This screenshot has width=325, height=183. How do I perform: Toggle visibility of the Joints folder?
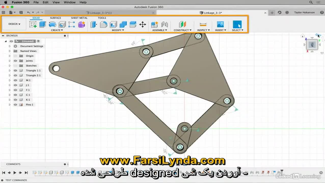pyautogui.click(x=15, y=61)
